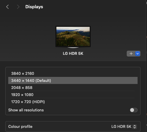Click the LG HDR 5K colour profile value
Viewport: 147px width, 132px height.
click(x=121, y=126)
